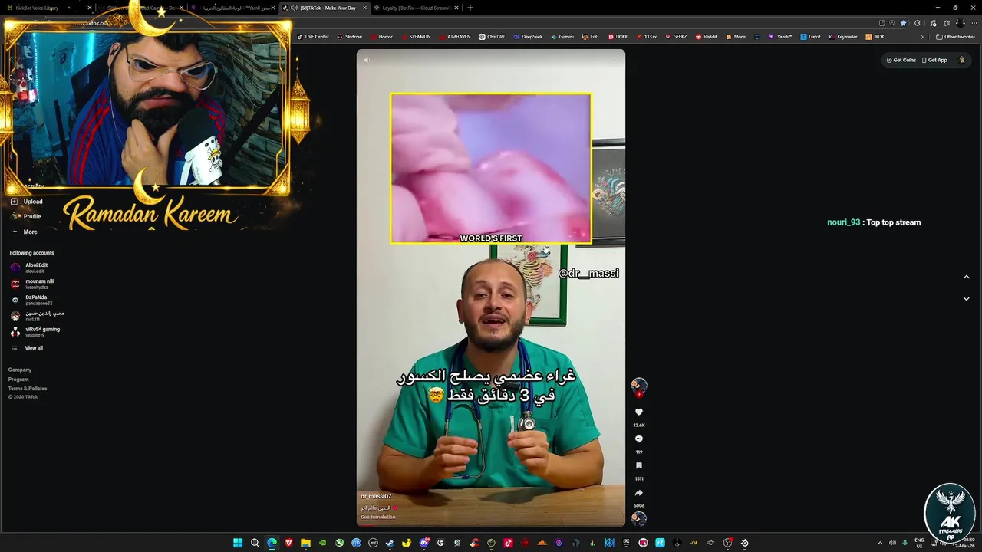Open the Get Coins button
The image size is (982, 552).
(901, 60)
